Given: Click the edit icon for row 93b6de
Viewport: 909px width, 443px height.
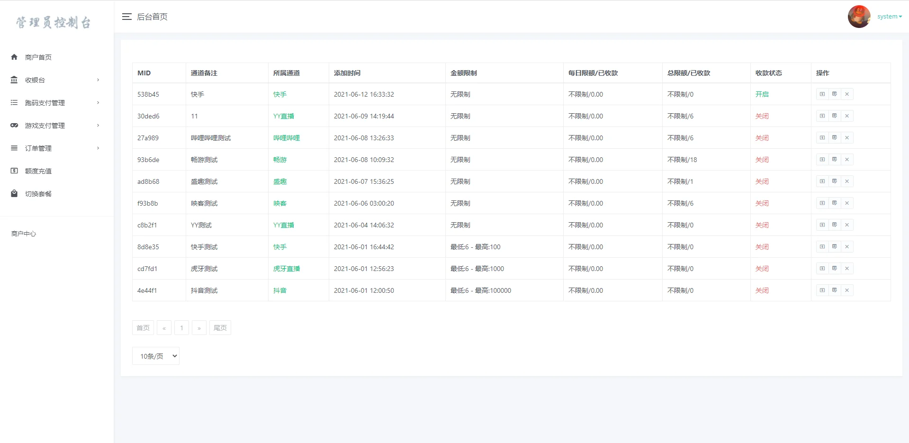Looking at the screenshot, I should click(x=835, y=160).
